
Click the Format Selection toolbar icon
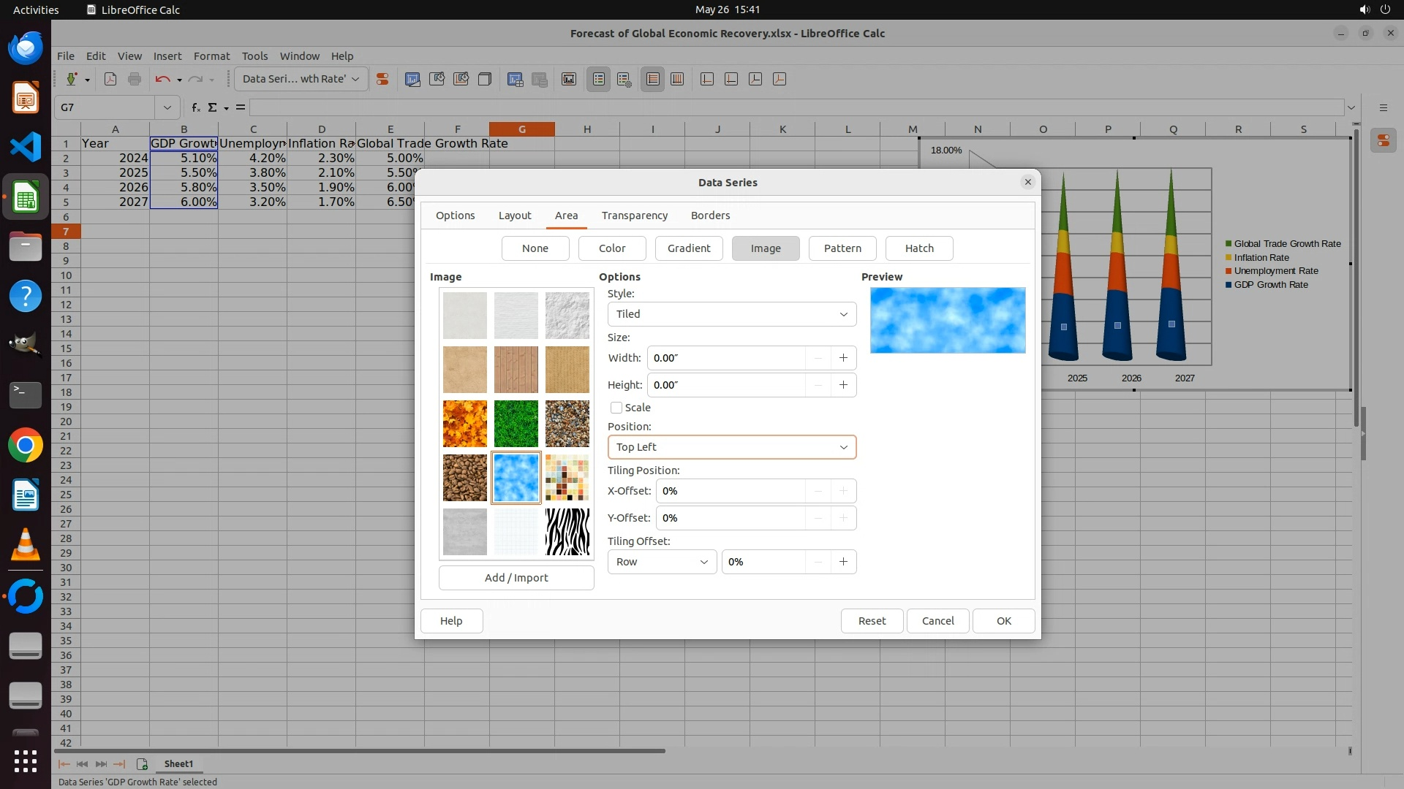[382, 79]
